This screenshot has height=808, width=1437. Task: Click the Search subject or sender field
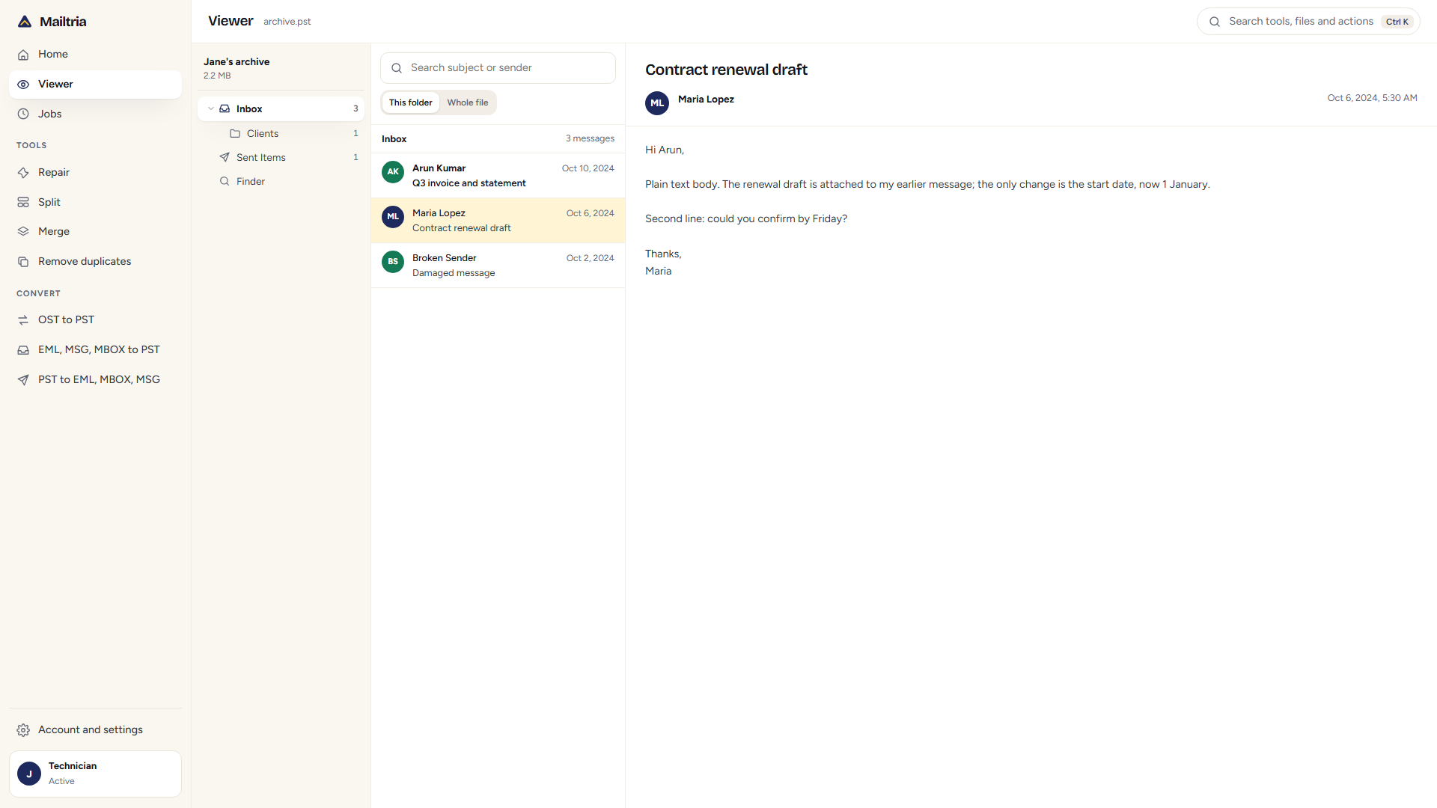498,68
